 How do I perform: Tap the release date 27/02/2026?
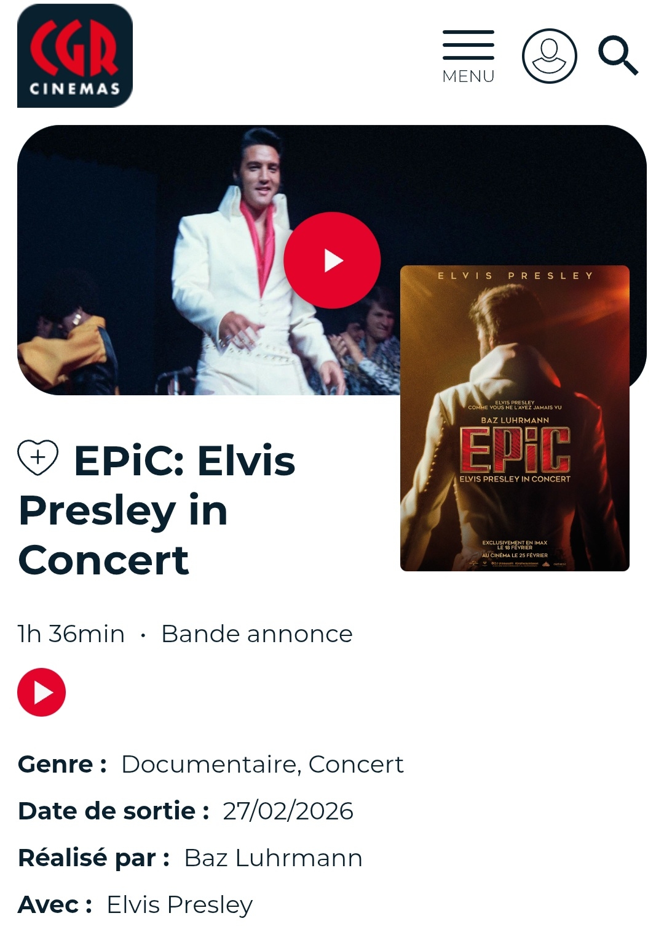point(288,811)
